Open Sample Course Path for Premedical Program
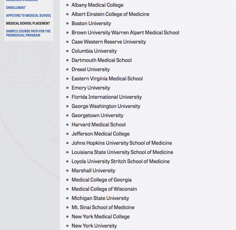 click(28, 33)
